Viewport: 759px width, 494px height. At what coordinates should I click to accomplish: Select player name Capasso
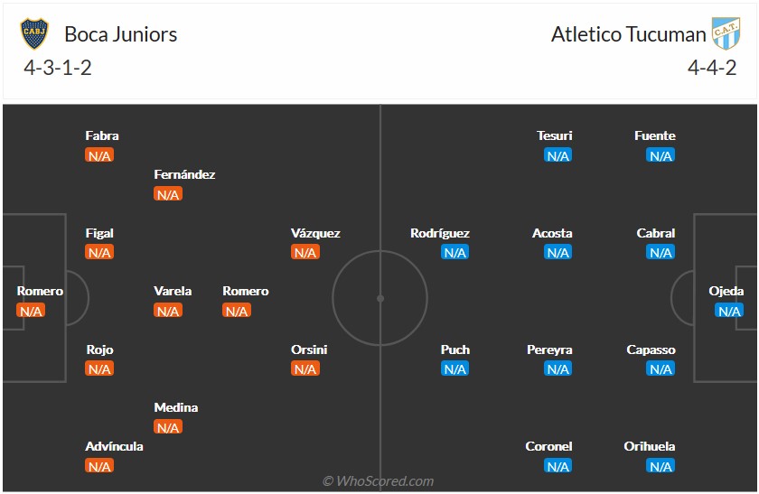click(651, 350)
